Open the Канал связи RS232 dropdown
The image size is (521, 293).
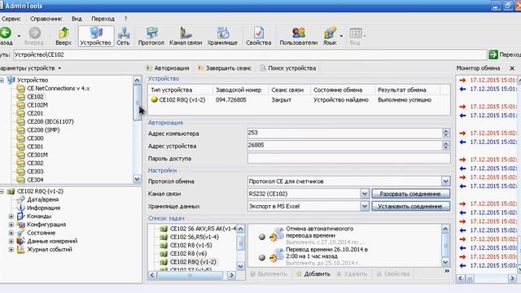tap(365, 194)
